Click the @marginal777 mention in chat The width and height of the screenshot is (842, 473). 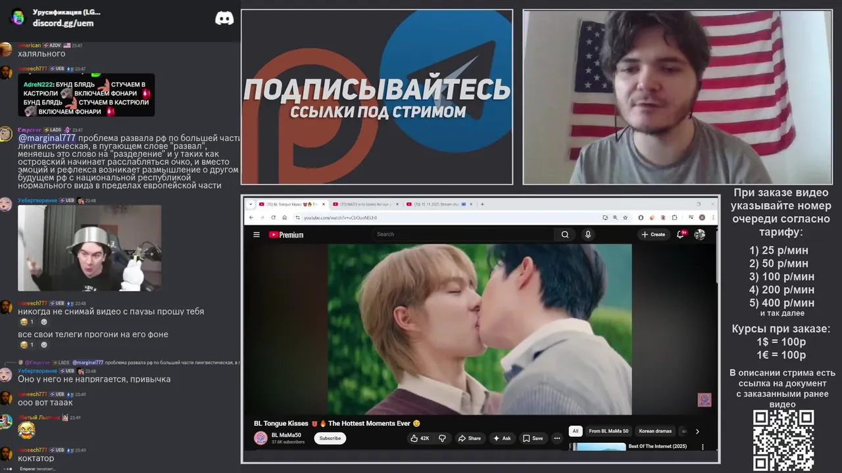[47, 138]
